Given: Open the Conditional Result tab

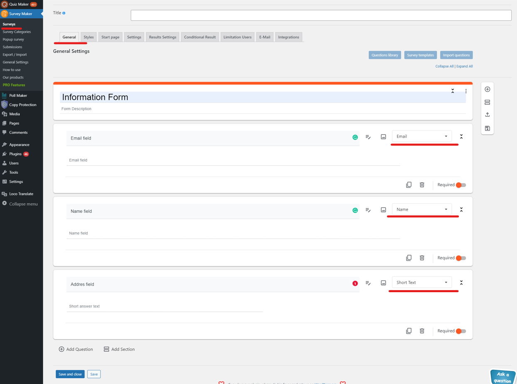Looking at the screenshot, I should pyautogui.click(x=200, y=37).
